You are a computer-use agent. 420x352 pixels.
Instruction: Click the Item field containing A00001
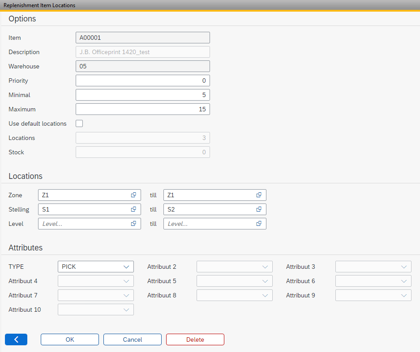click(142, 38)
